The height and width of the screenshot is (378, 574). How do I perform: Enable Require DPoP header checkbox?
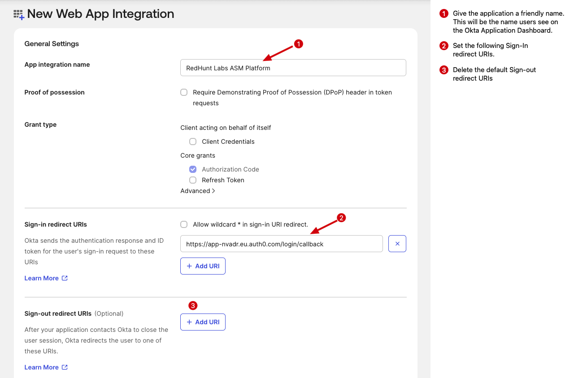pyautogui.click(x=184, y=92)
